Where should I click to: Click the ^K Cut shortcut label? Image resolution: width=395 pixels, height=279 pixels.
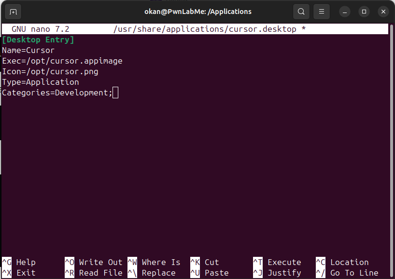pyautogui.click(x=205, y=262)
